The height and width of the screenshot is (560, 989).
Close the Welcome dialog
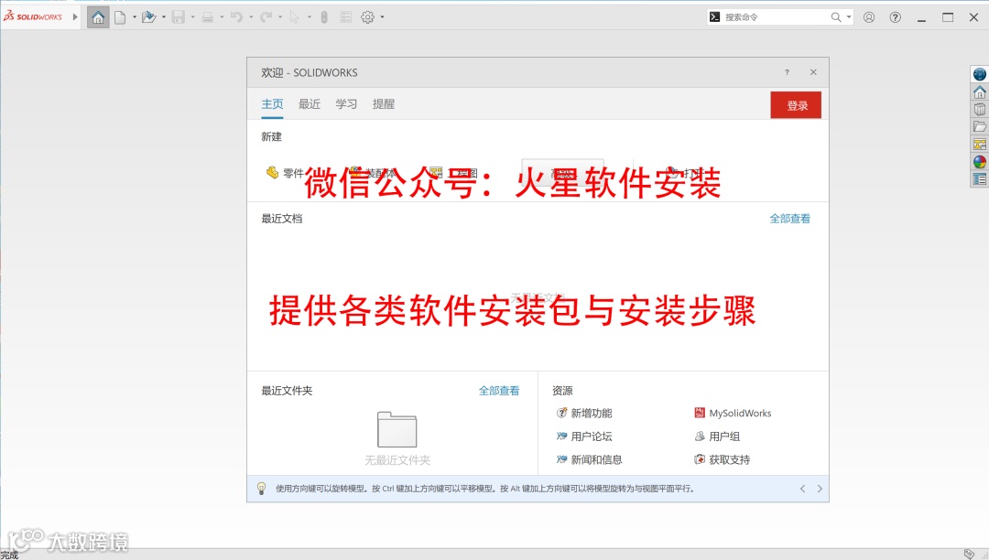(x=813, y=72)
